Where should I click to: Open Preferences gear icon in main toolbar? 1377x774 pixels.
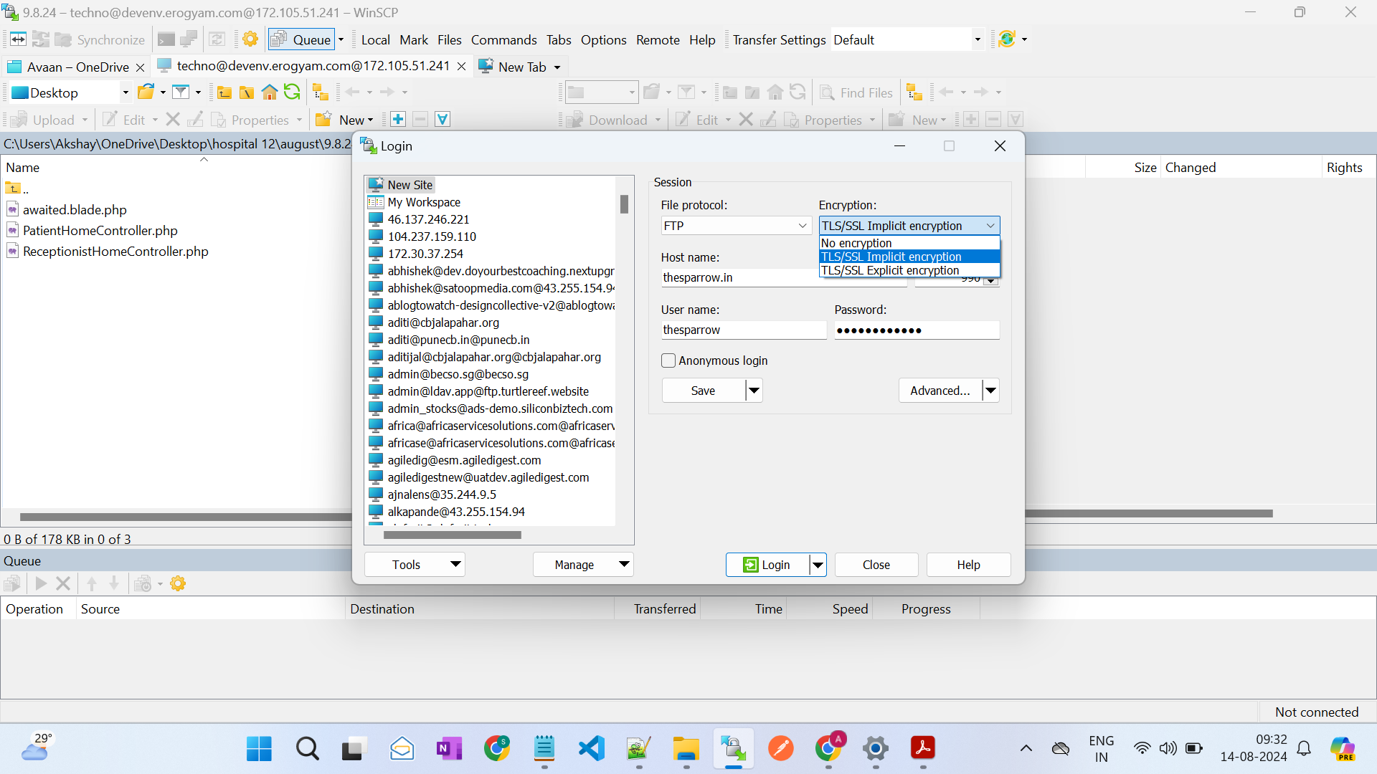coord(250,39)
